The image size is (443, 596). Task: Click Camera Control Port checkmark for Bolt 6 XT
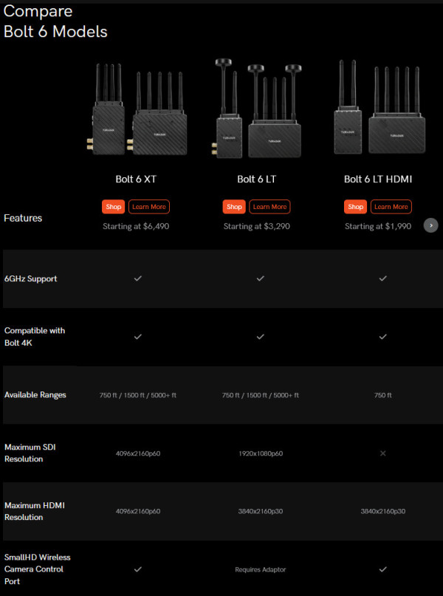(138, 569)
